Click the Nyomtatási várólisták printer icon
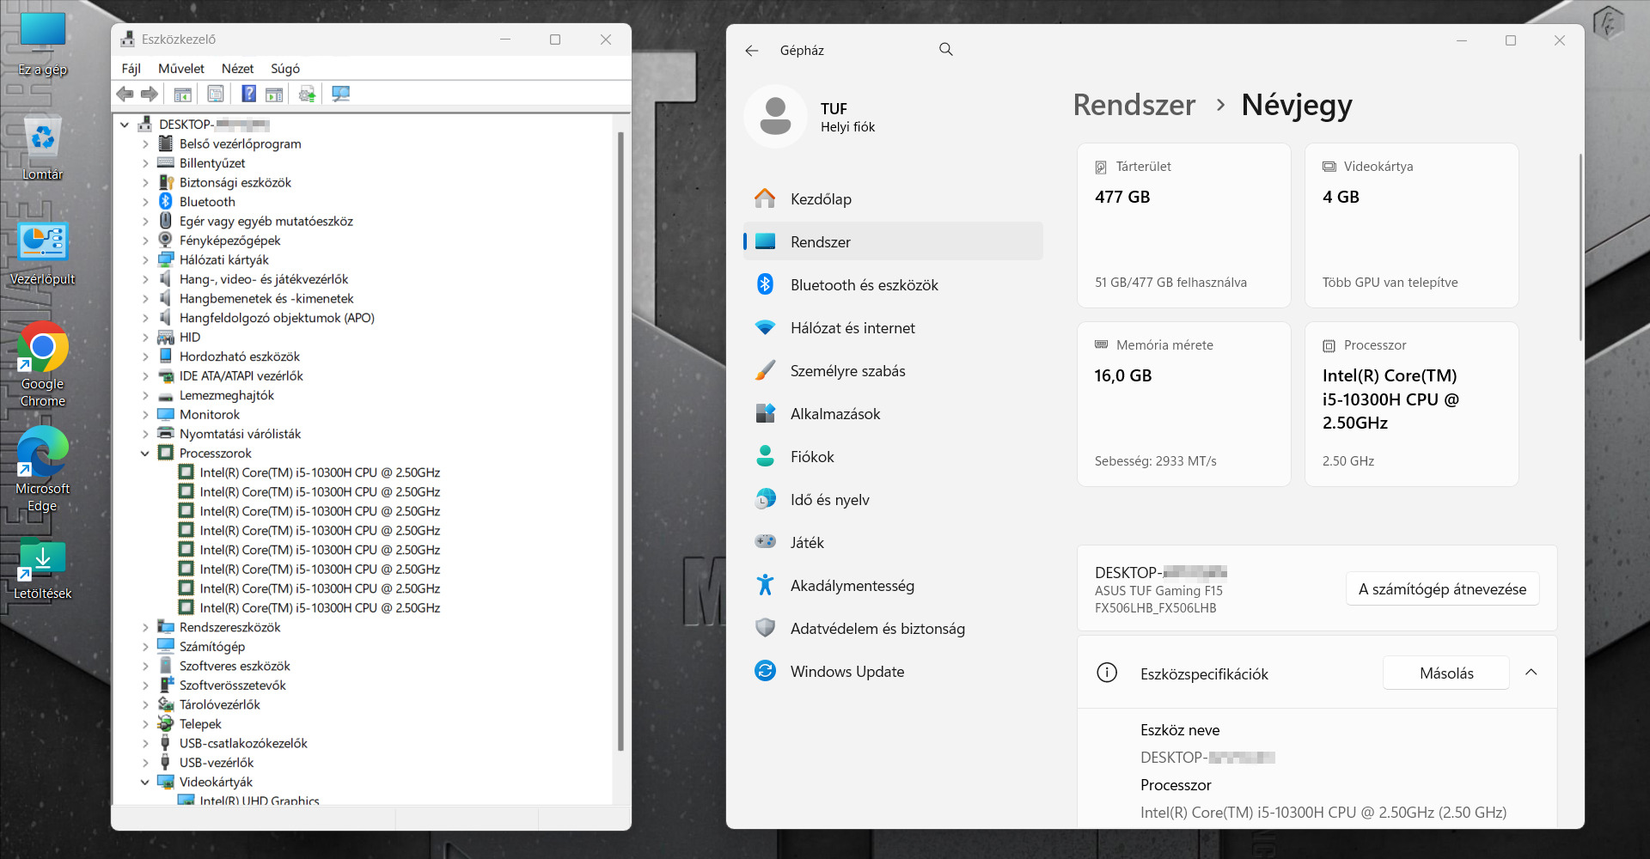This screenshot has height=859, width=1650. (x=166, y=434)
